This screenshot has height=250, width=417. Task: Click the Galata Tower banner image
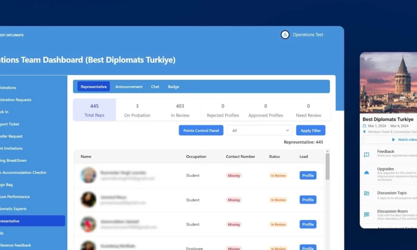388,83
